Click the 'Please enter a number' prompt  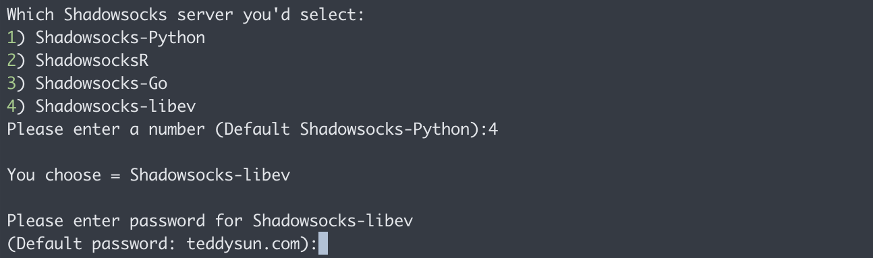[252, 129]
